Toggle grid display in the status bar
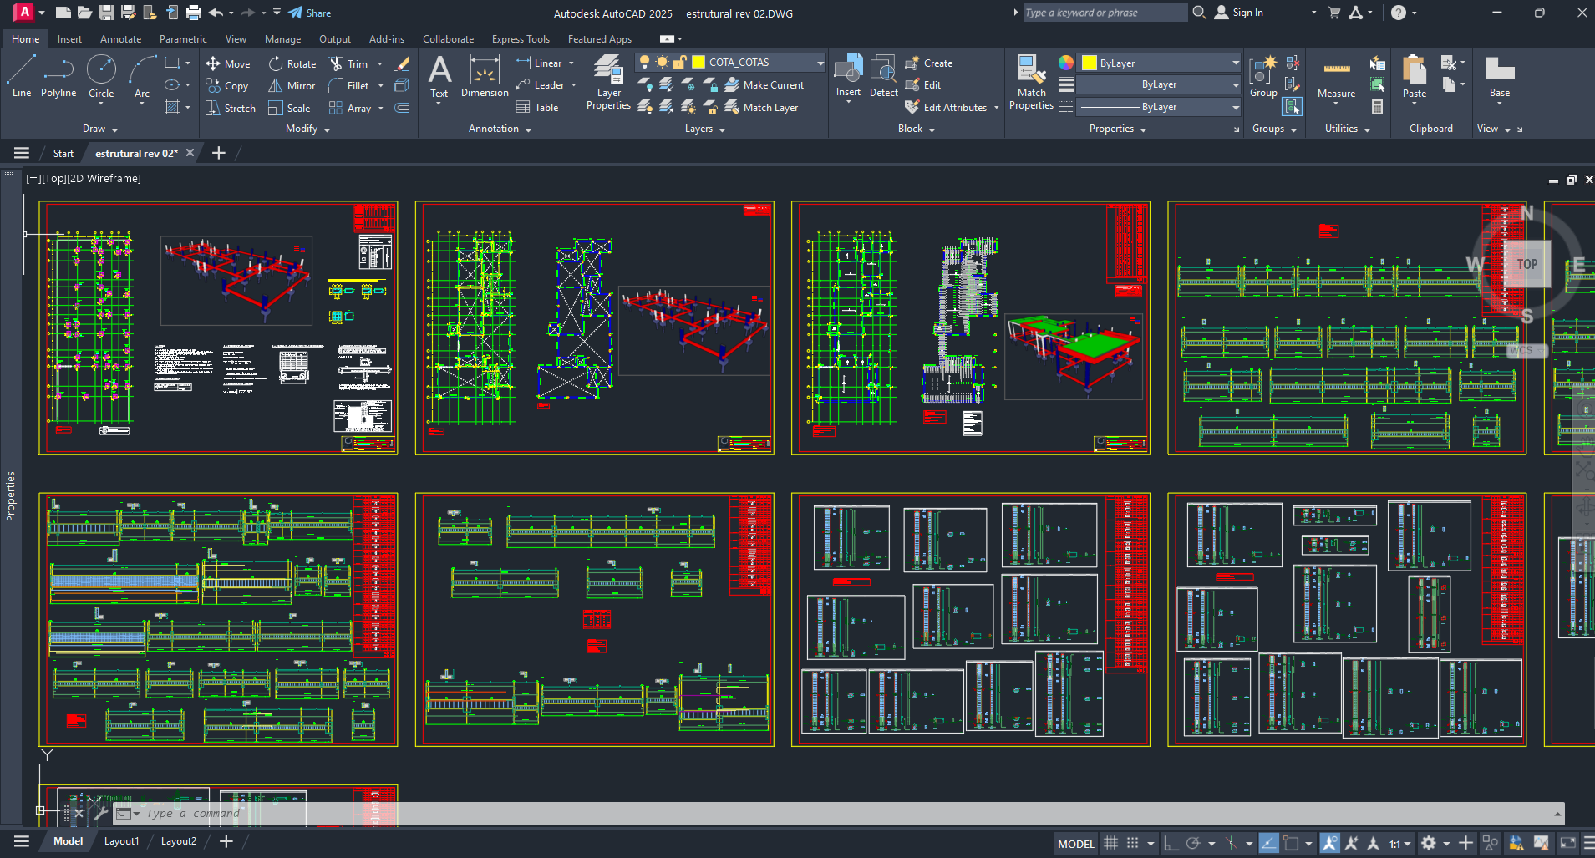This screenshot has width=1595, height=858. (x=1110, y=843)
